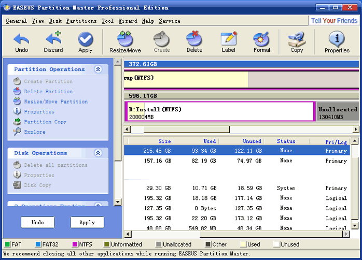Select row with 22.20 GB used

(x=237, y=218)
